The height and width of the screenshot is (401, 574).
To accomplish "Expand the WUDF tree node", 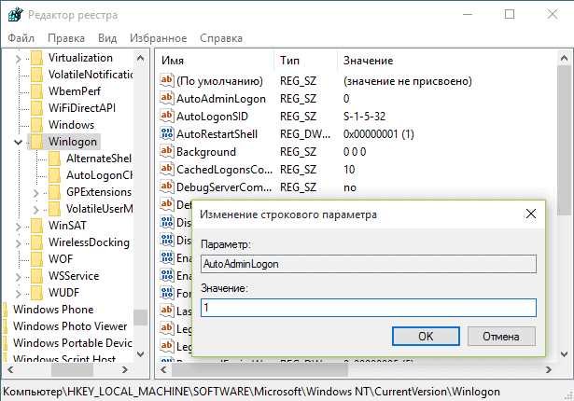I will [19, 292].
